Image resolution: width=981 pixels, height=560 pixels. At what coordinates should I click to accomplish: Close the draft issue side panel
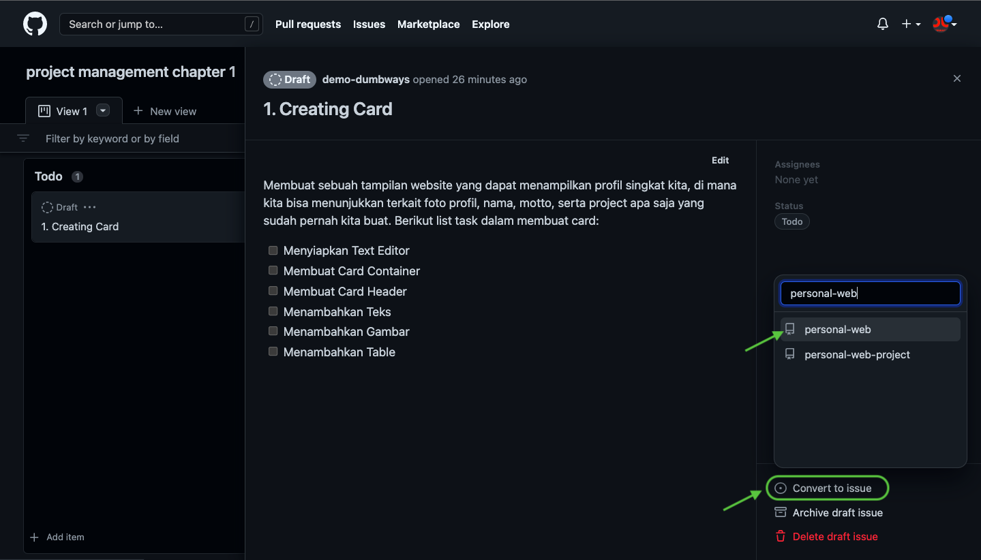pyautogui.click(x=957, y=78)
